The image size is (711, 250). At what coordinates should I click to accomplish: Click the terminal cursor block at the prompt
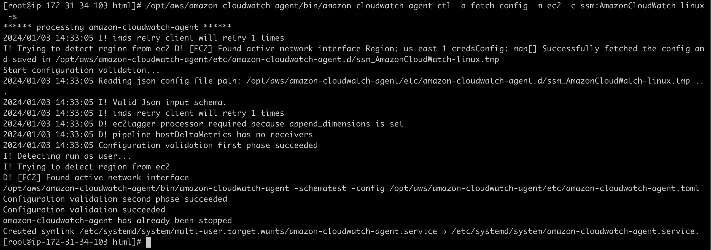pyautogui.click(x=149, y=242)
